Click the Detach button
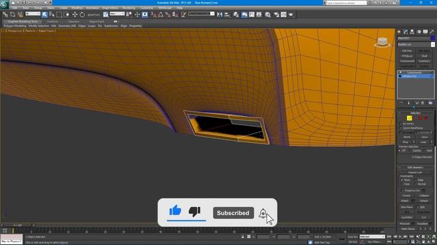 click(424, 201)
